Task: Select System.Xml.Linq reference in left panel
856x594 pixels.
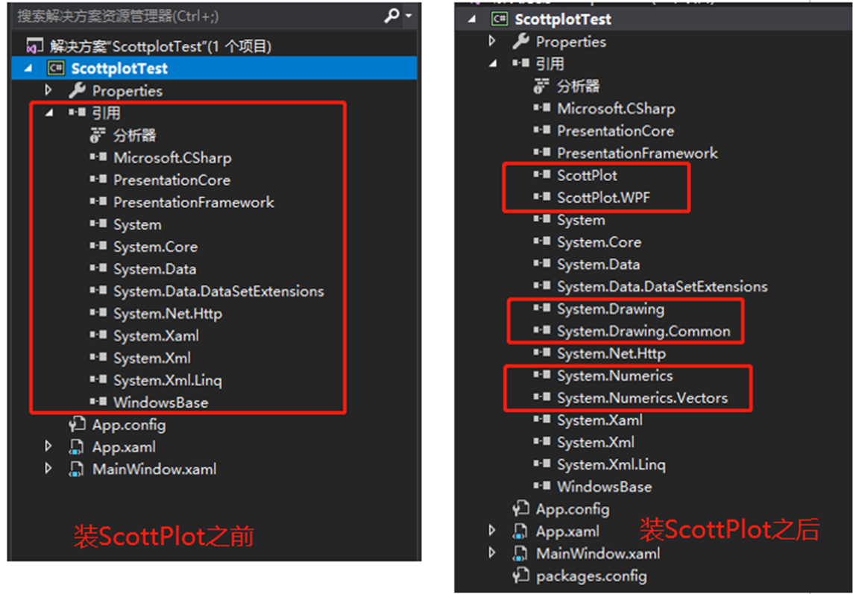Action: (167, 381)
